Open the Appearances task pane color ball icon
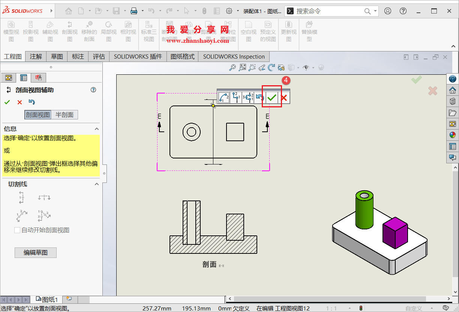The width and height of the screenshot is (459, 312). point(453,135)
